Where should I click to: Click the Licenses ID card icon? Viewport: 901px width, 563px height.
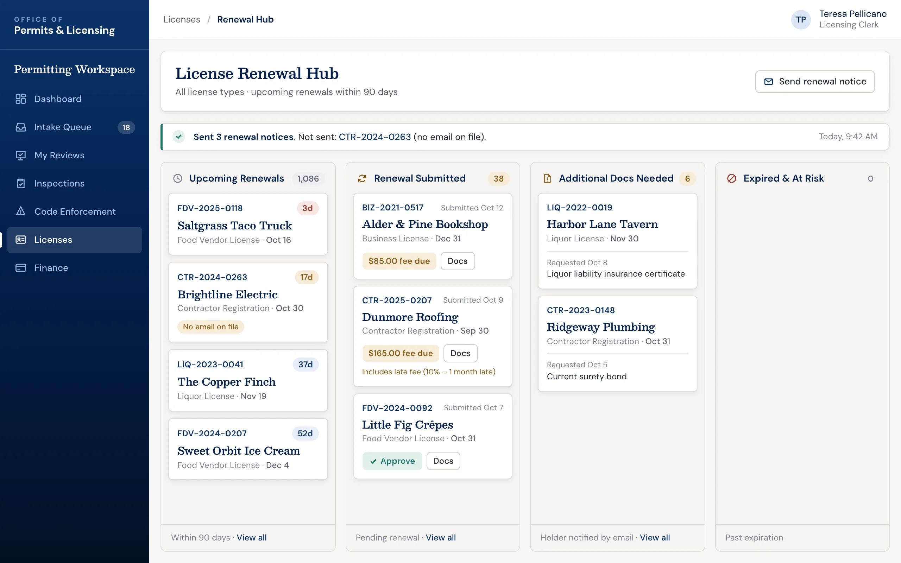tap(21, 240)
